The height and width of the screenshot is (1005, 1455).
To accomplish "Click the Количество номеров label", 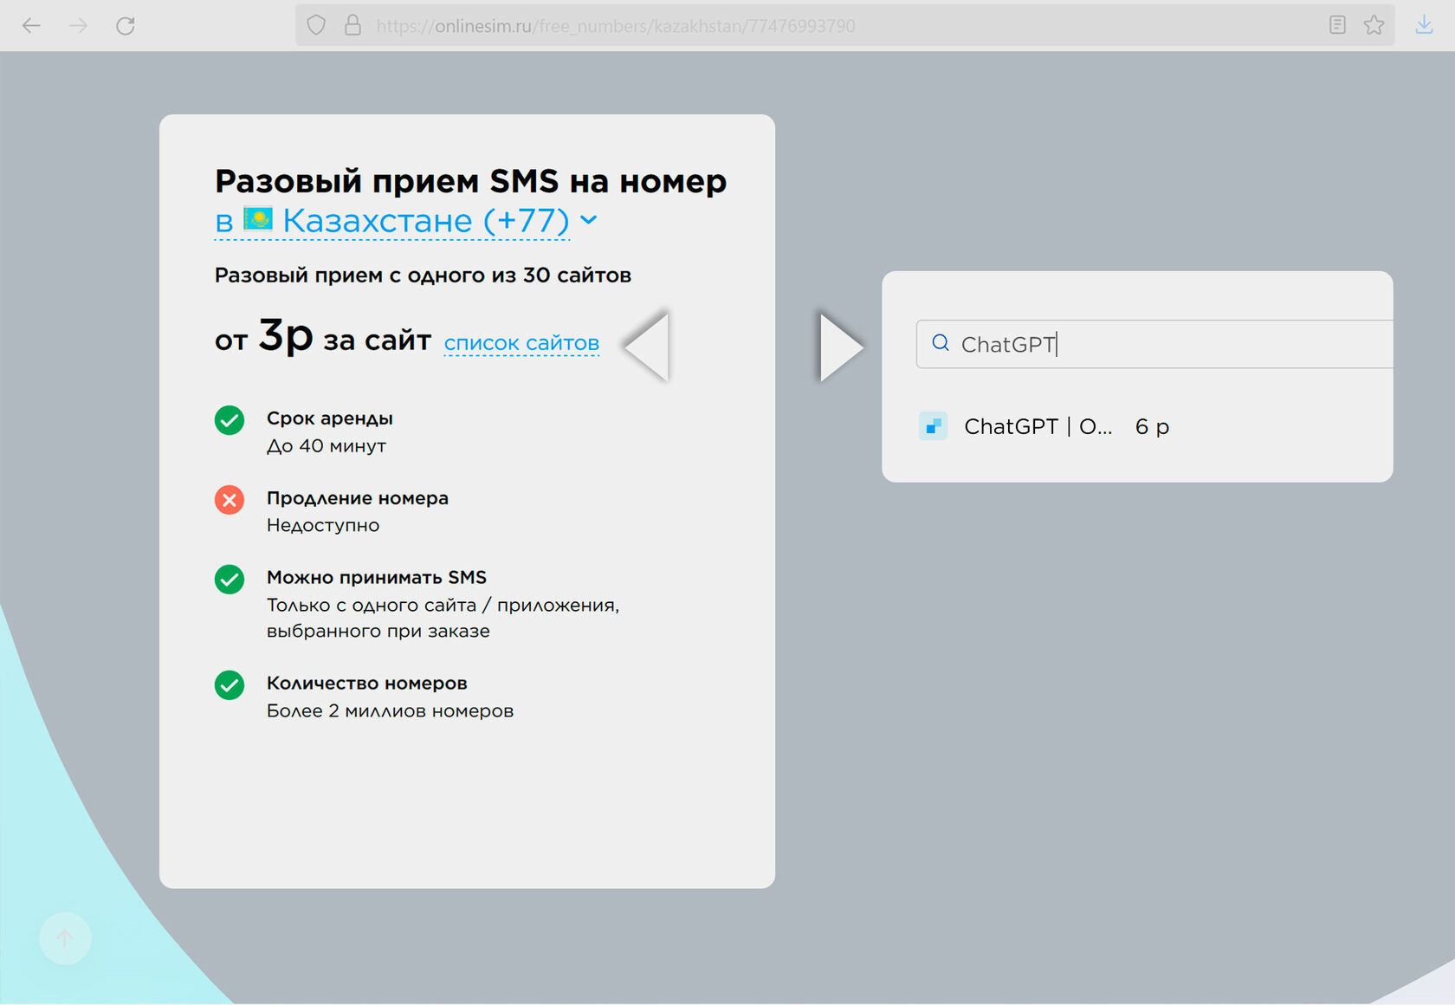I will click(367, 683).
